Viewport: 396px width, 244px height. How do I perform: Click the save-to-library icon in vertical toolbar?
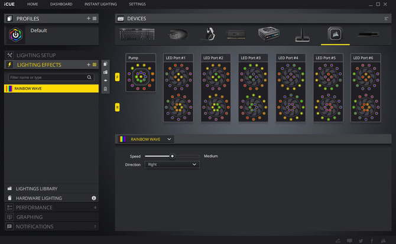(x=105, y=72)
